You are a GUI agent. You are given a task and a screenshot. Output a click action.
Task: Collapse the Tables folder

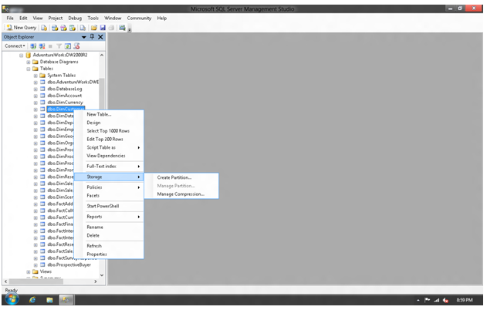click(29, 69)
